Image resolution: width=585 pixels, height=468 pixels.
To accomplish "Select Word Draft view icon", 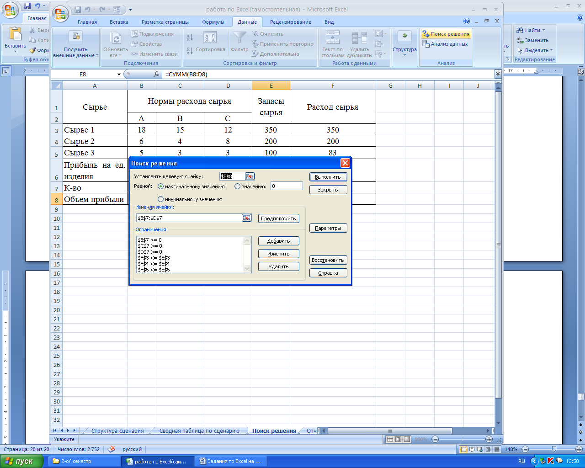I will (496, 450).
